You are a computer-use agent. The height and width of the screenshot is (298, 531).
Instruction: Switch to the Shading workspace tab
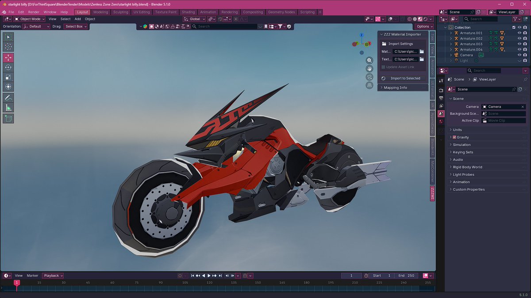pyautogui.click(x=188, y=12)
